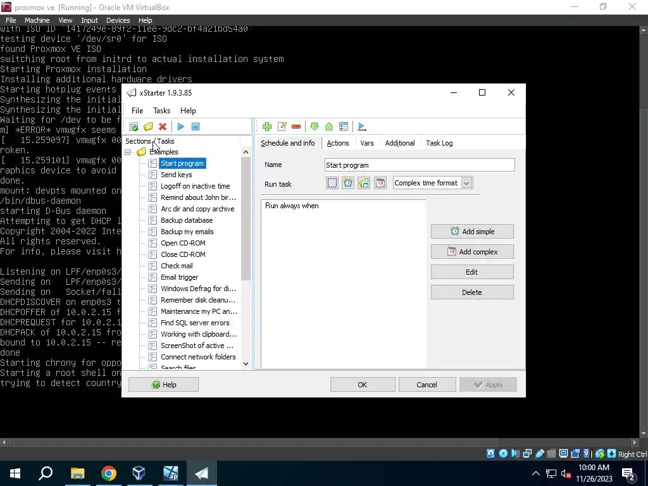Image resolution: width=648 pixels, height=486 pixels.
Task: Open xStarter Help menu
Action: click(x=188, y=110)
